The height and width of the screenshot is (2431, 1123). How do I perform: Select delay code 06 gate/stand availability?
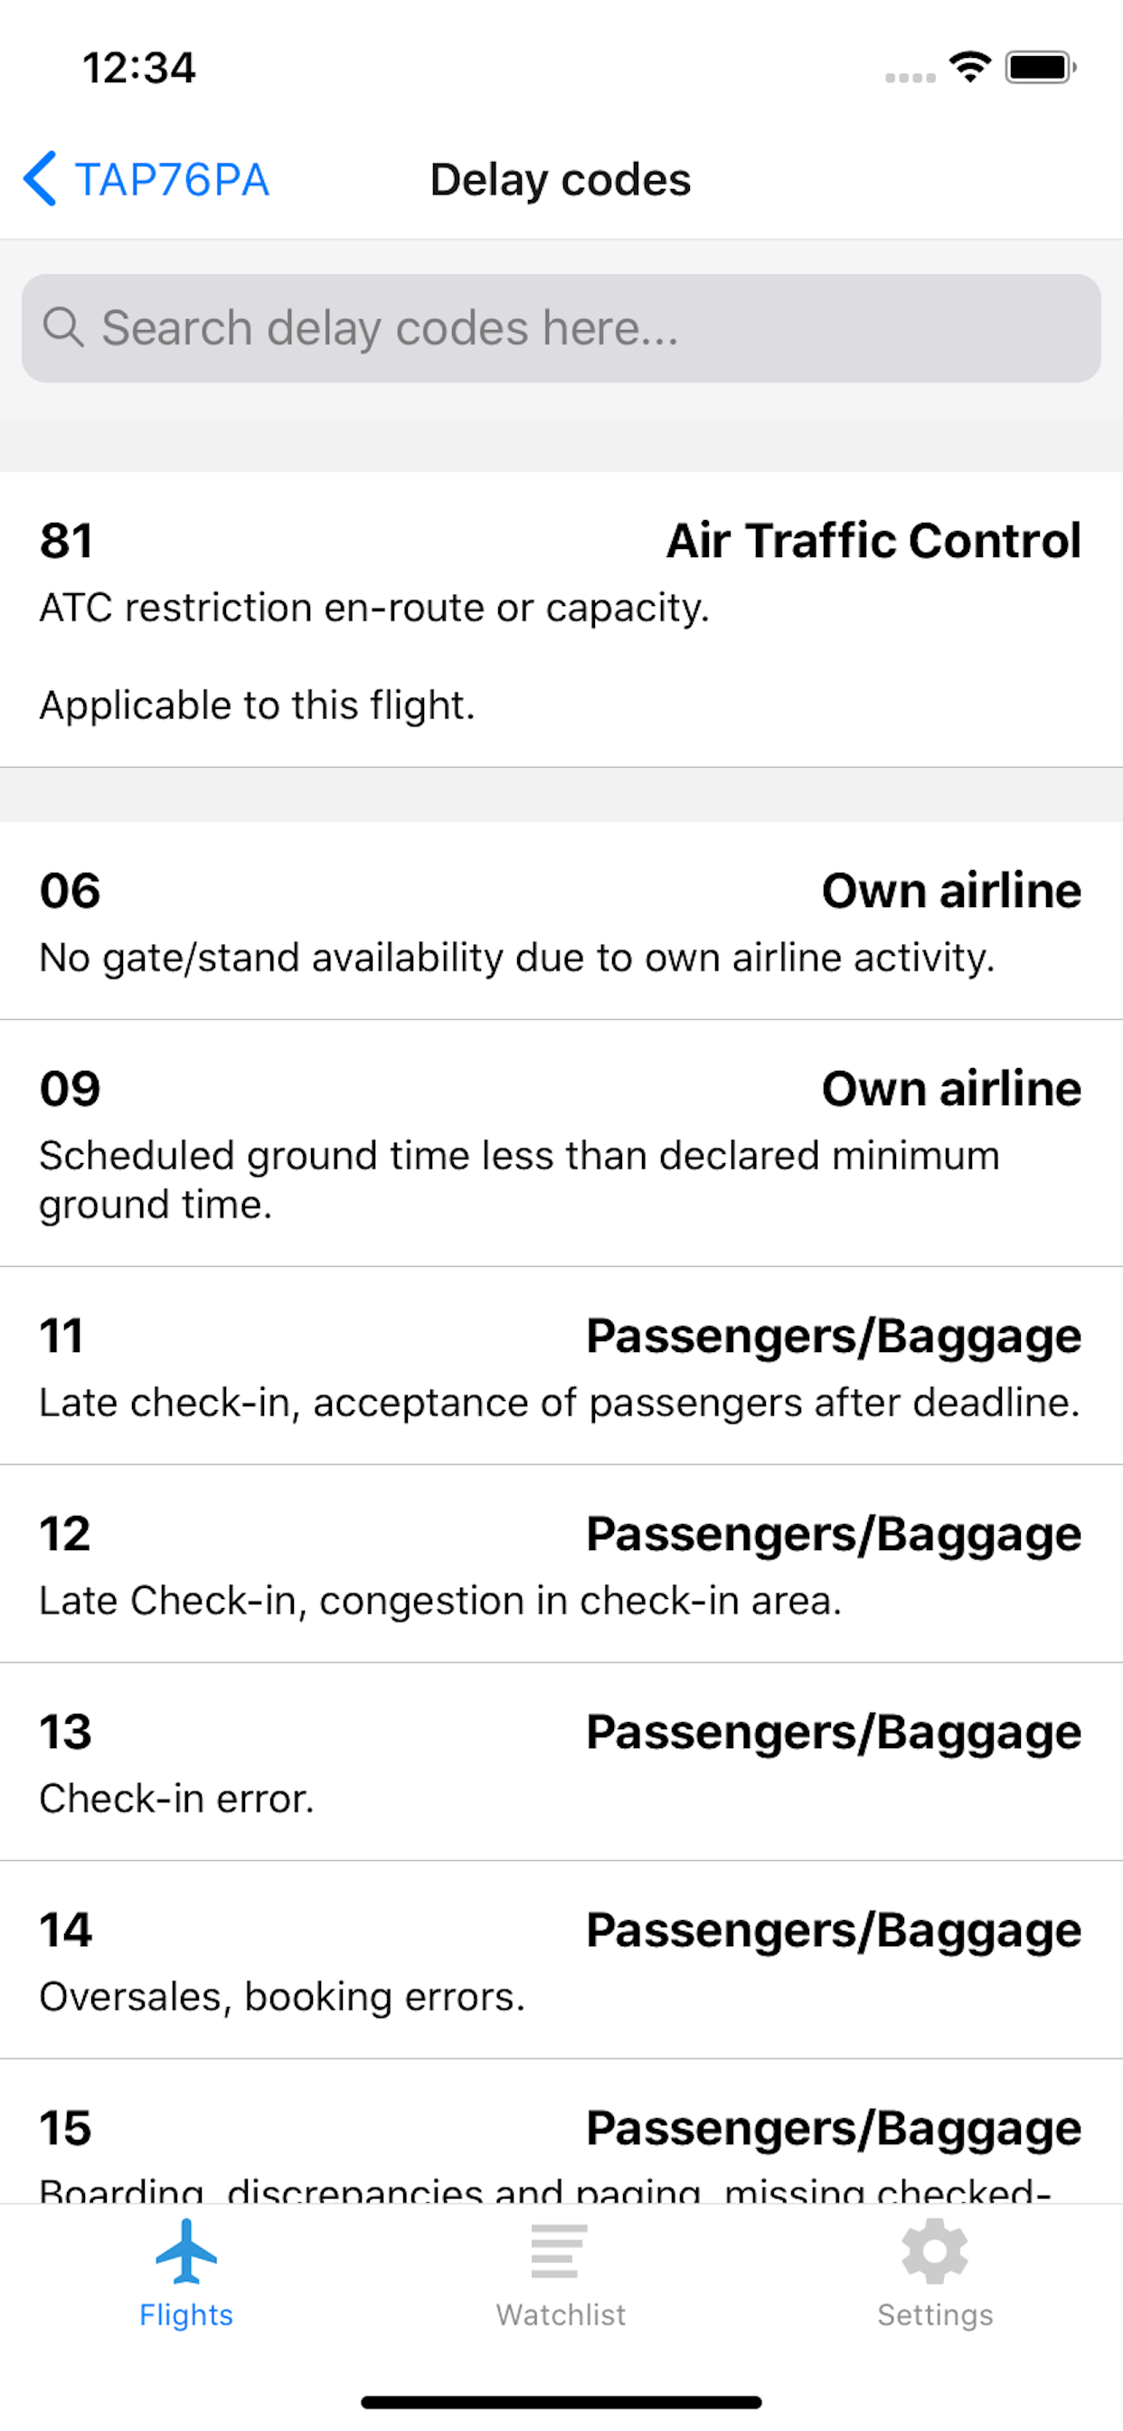[x=561, y=921]
